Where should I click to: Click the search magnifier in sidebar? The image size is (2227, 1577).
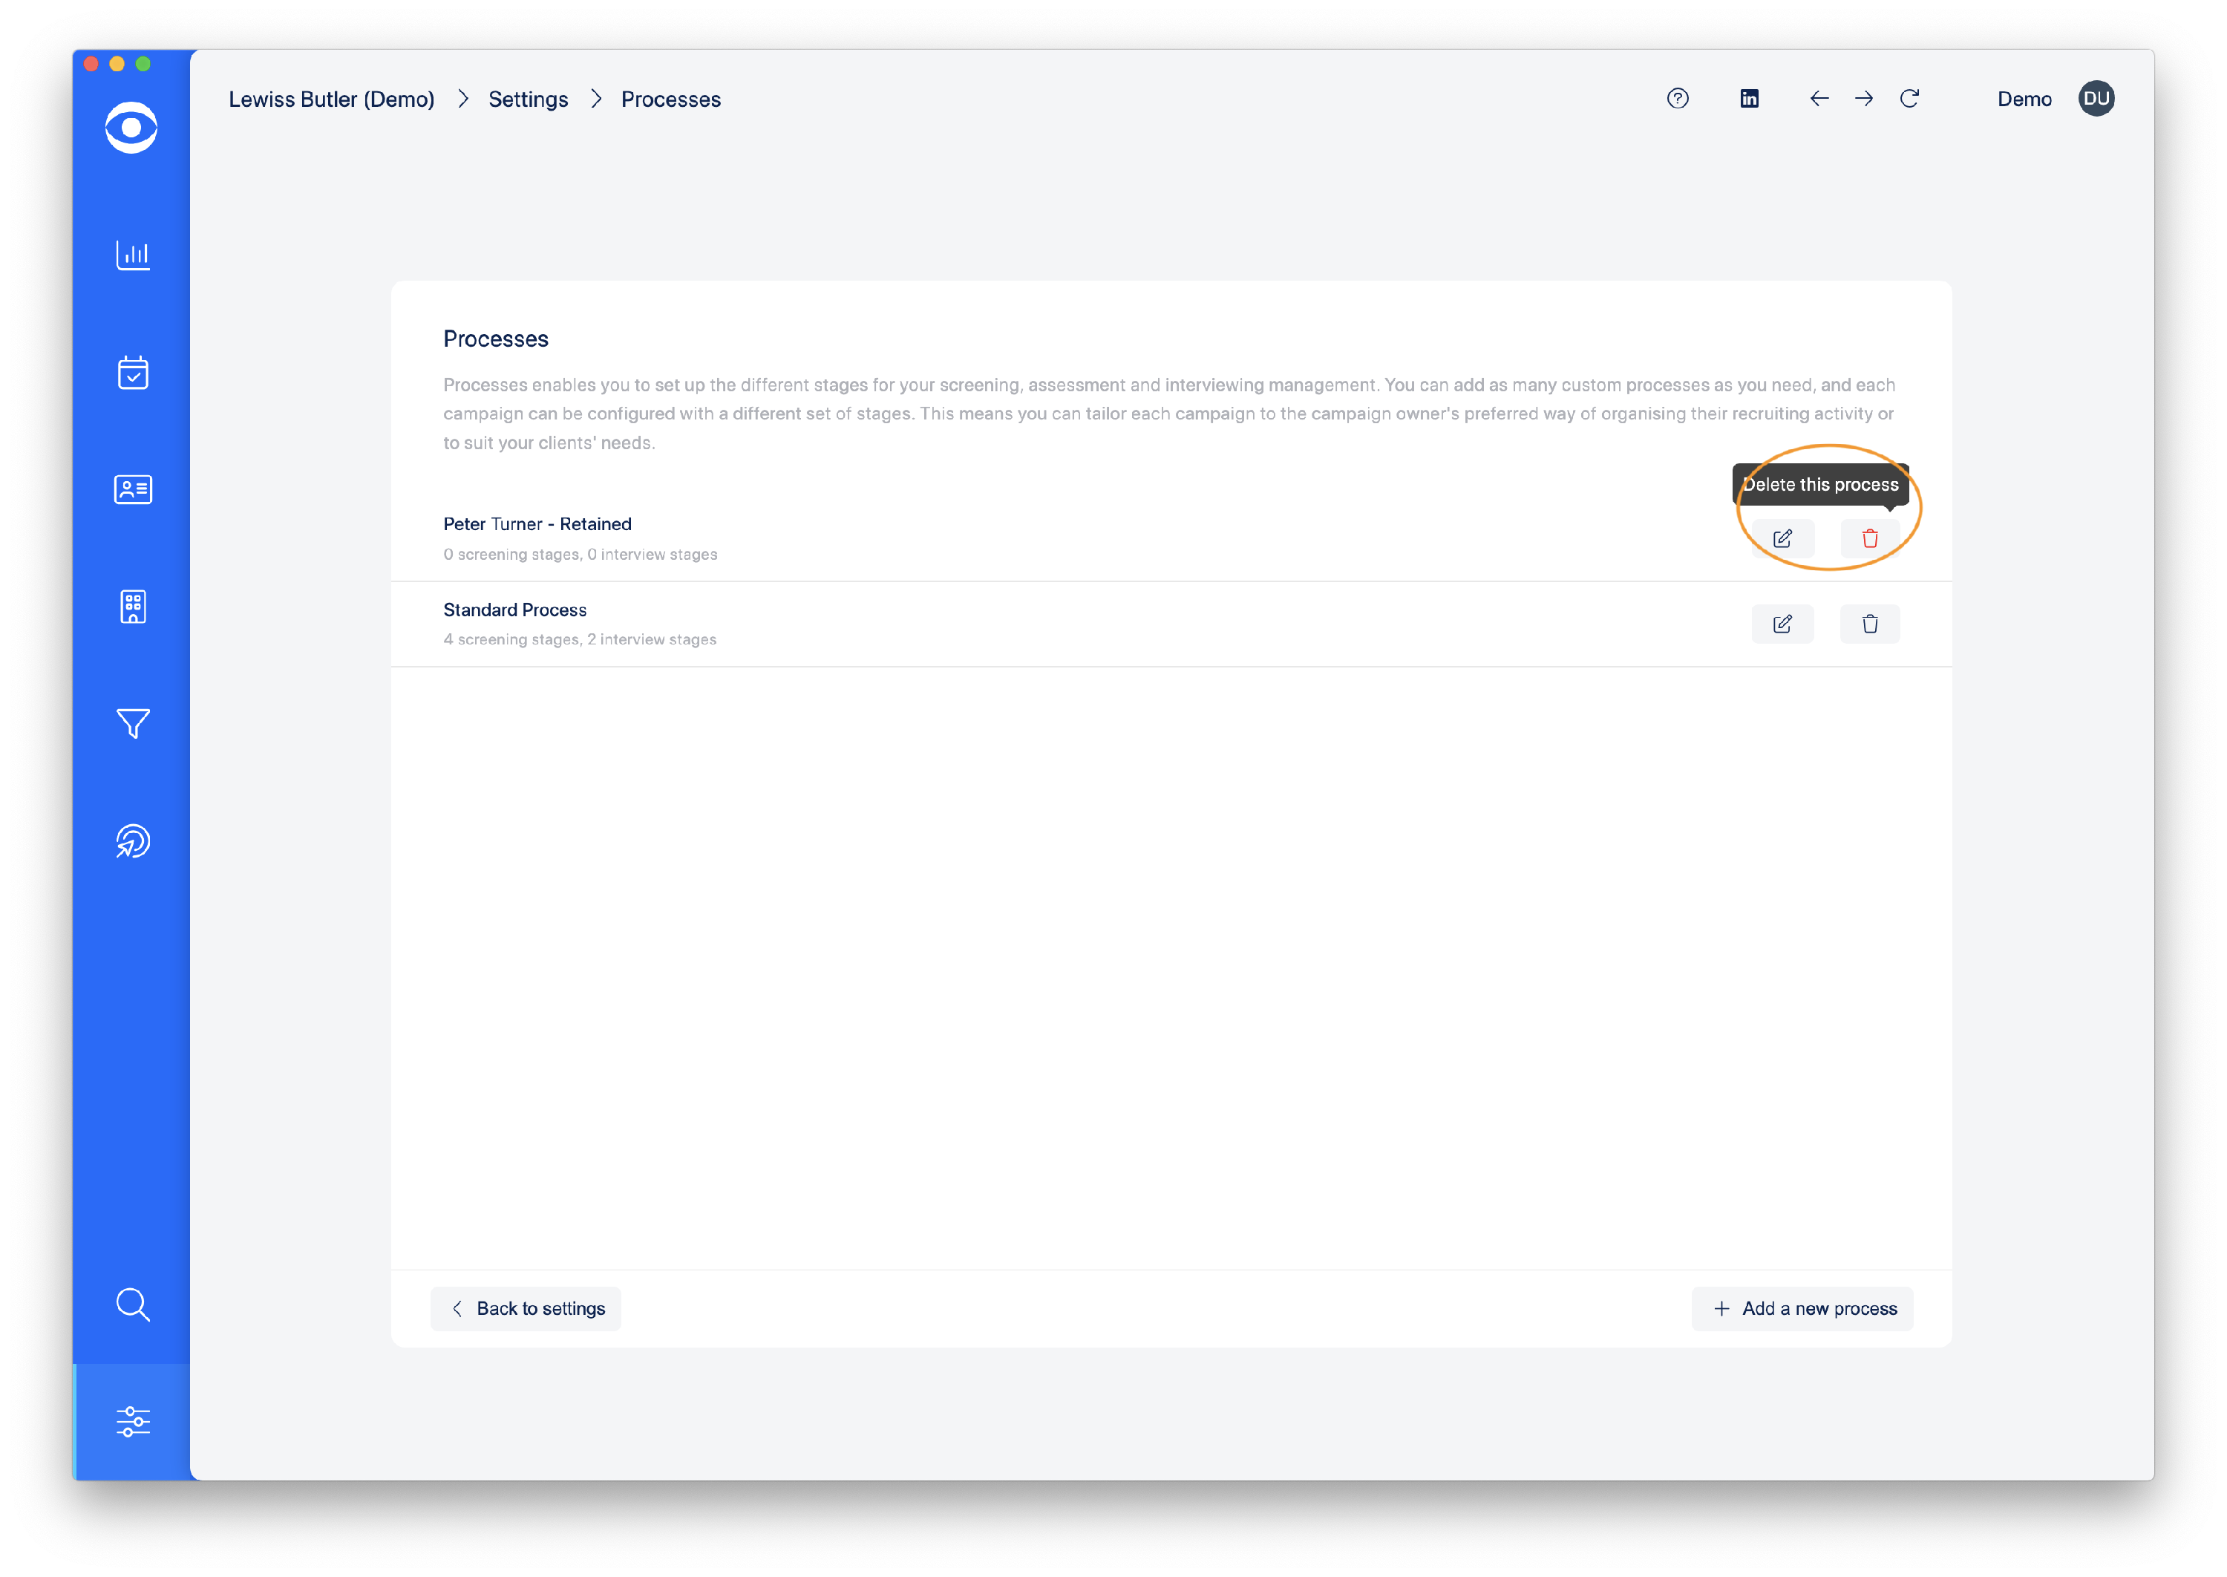[133, 1305]
